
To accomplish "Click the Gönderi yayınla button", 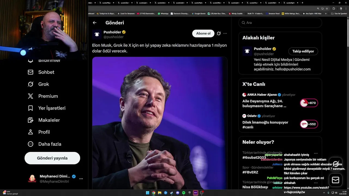I will [x=52, y=158].
